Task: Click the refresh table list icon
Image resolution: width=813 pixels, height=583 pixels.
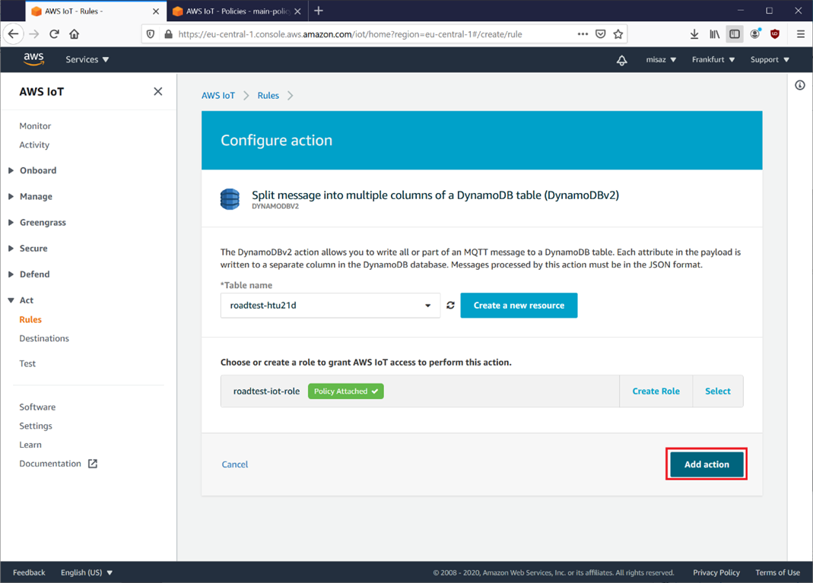Action: pyautogui.click(x=450, y=306)
